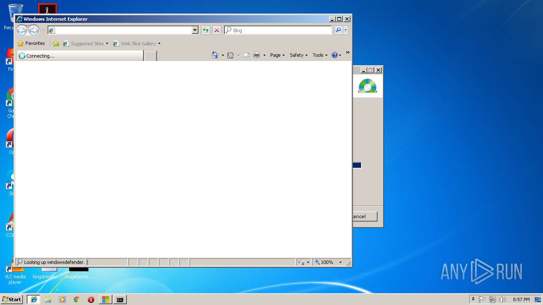543x305 pixels.
Task: Click the Read Mail envelope icon
Action: pyautogui.click(x=246, y=55)
